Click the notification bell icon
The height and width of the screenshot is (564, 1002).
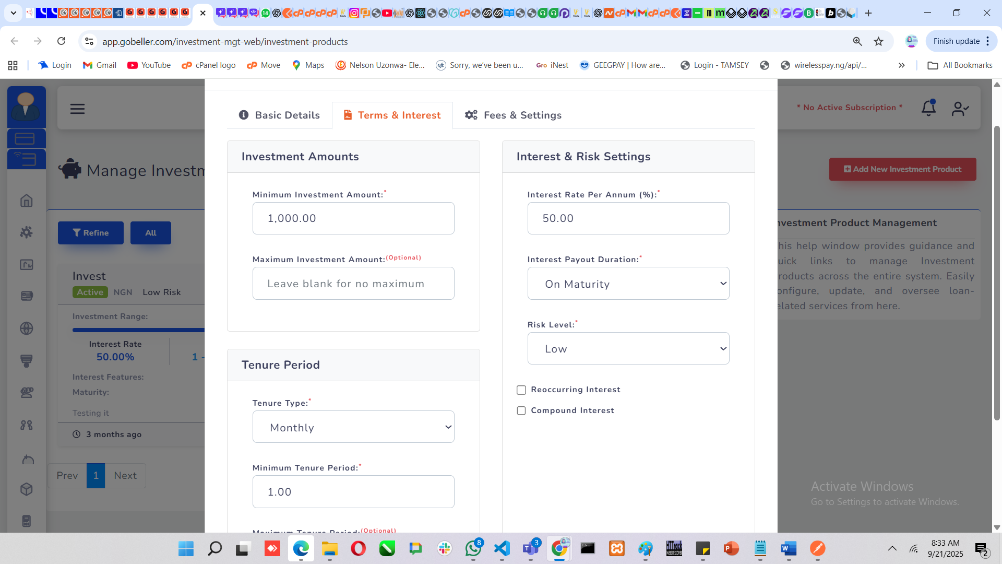click(928, 108)
